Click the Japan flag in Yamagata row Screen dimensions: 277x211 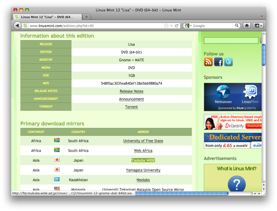pos(57,169)
